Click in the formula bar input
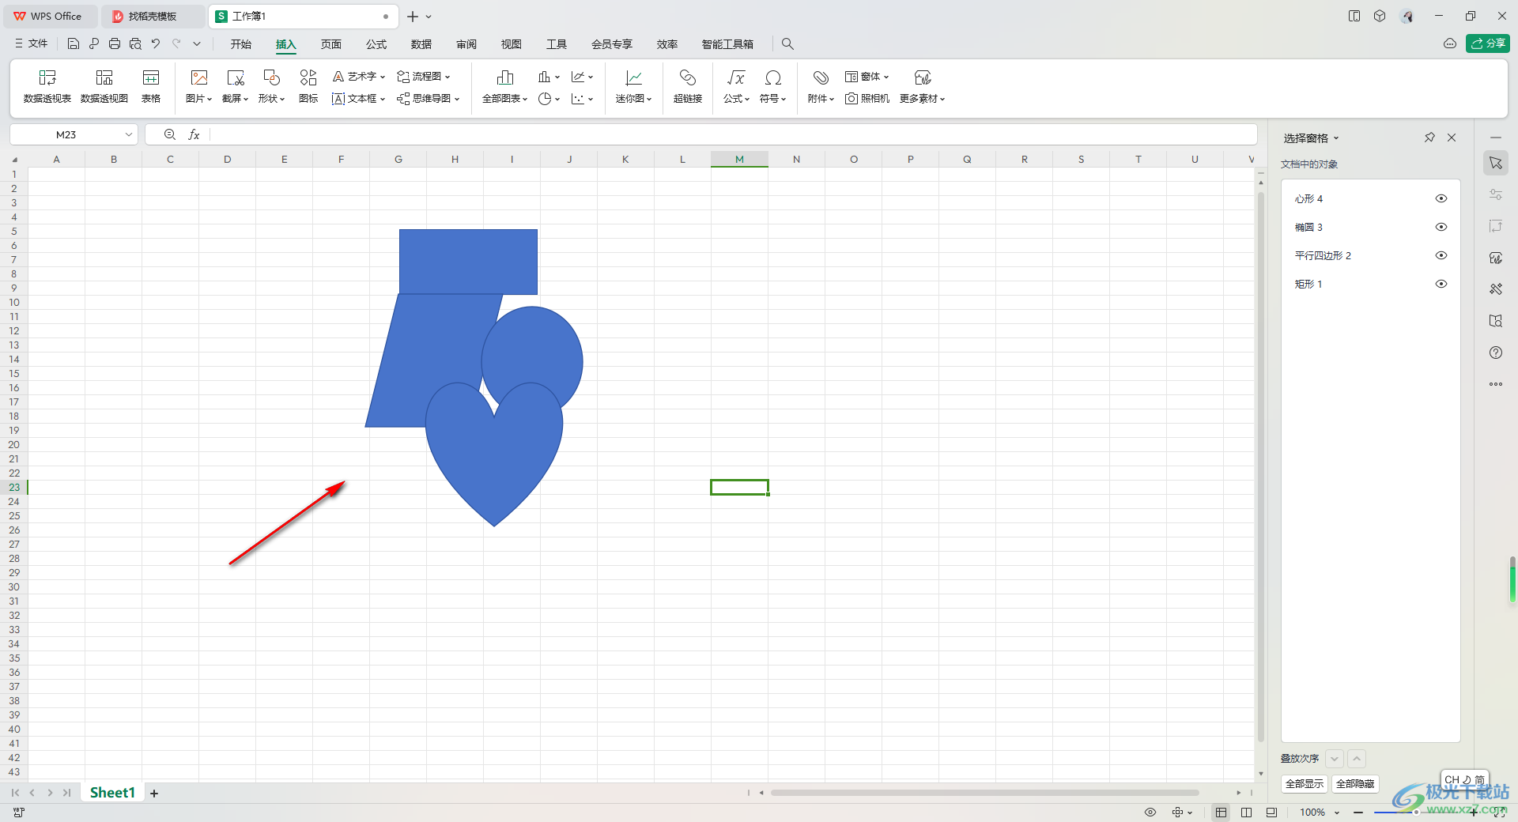 tap(732, 135)
